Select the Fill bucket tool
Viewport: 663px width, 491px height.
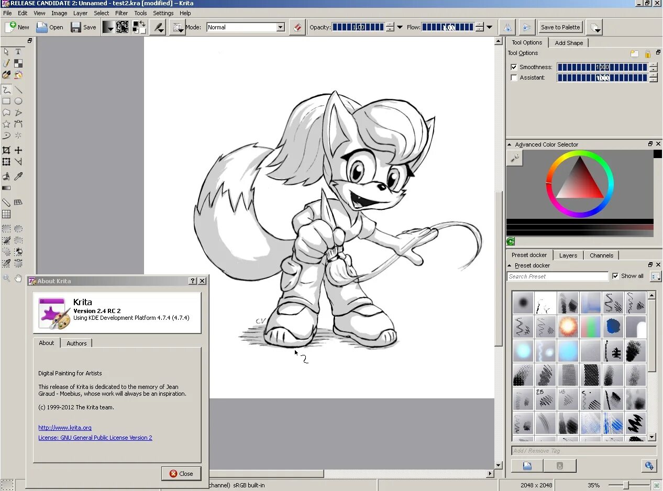coord(6,176)
